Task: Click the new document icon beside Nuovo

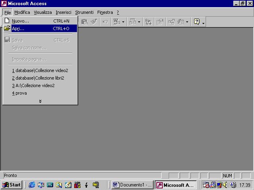Action: tap(7, 21)
